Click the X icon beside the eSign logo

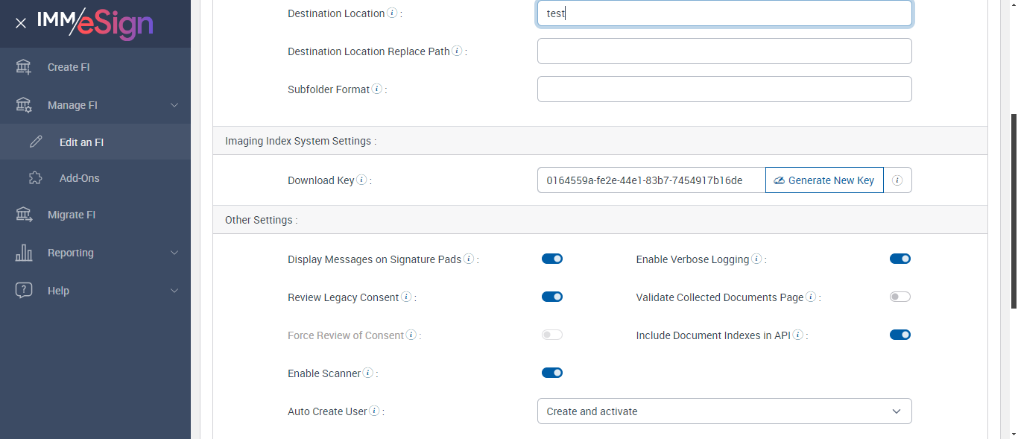(21, 23)
